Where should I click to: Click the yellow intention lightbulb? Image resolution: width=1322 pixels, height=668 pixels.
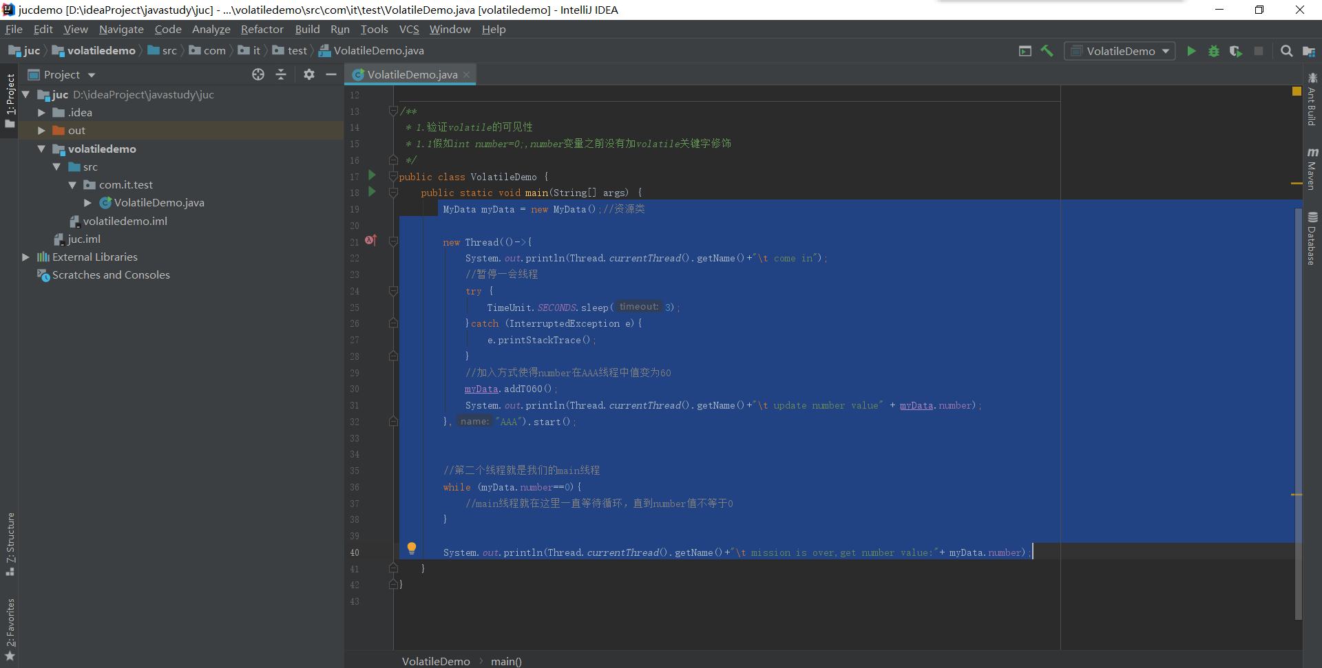pyautogui.click(x=412, y=548)
